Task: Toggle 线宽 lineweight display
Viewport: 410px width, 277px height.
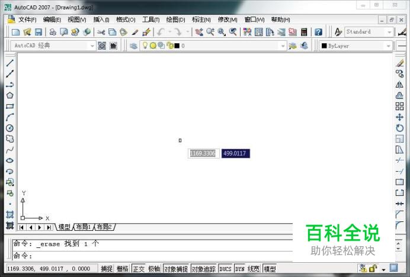Action: [254, 269]
